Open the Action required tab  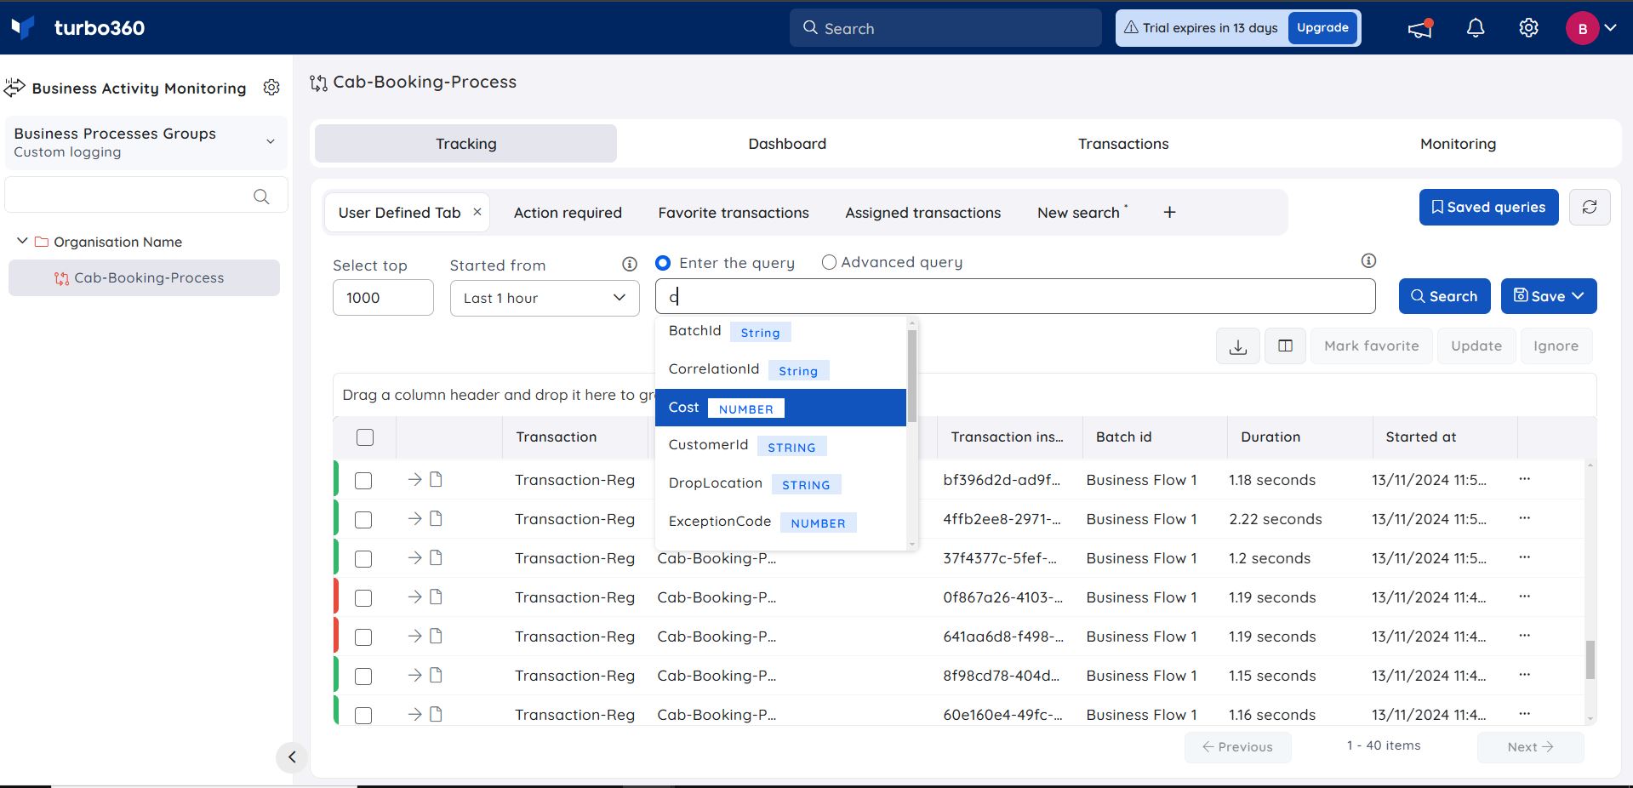click(568, 213)
